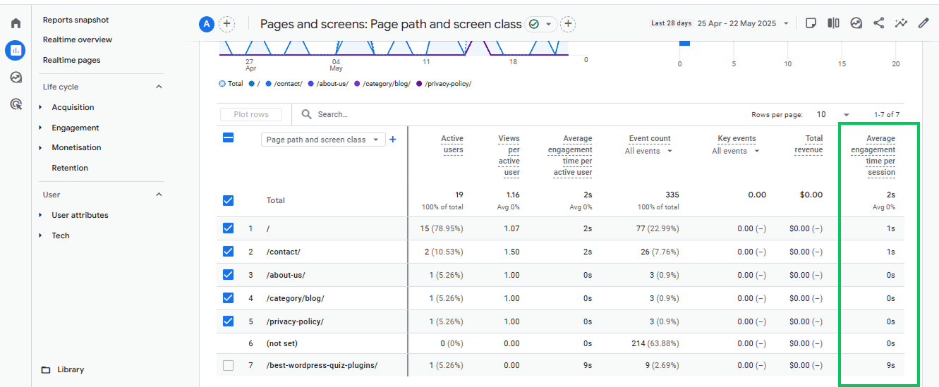Add a new dimension with the blue plus
Image resolution: width=939 pixels, height=387 pixels.
click(393, 140)
